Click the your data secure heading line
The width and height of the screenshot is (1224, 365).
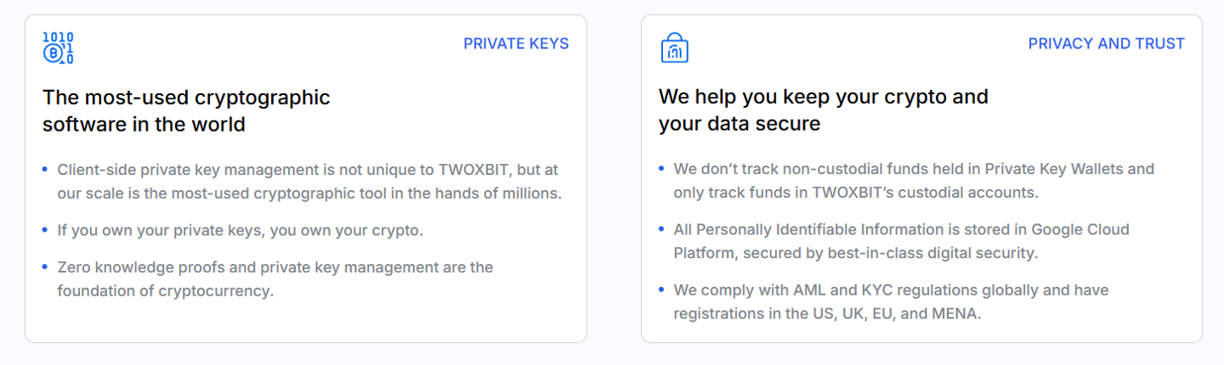739,125
